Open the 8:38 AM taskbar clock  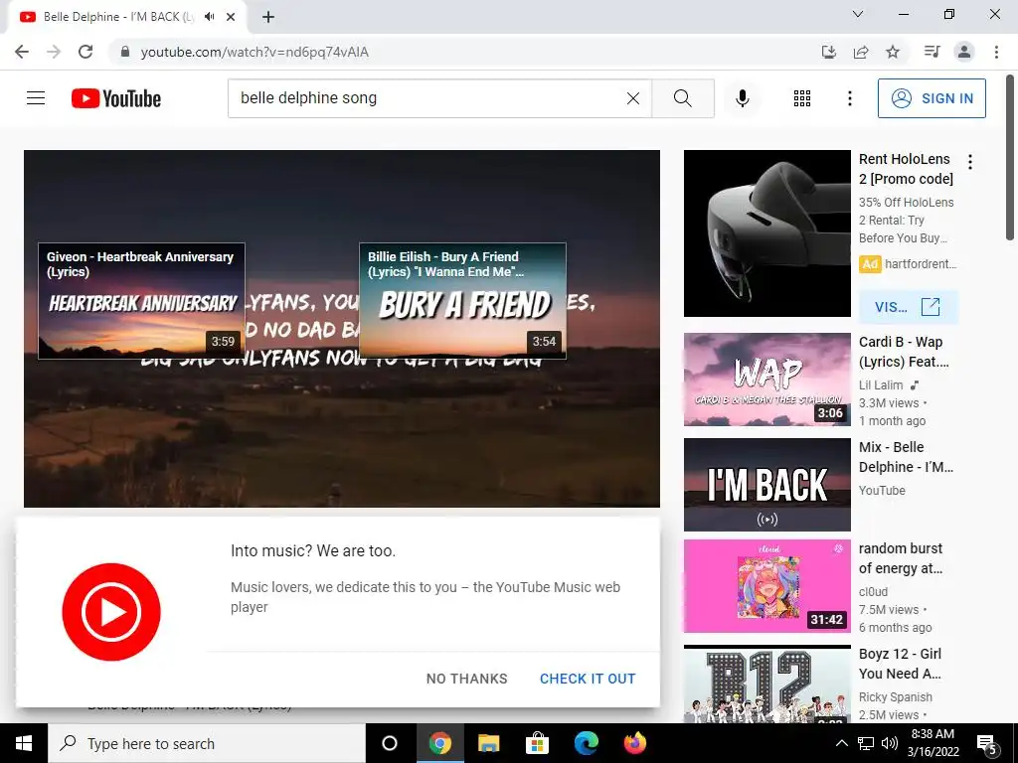pos(933,743)
